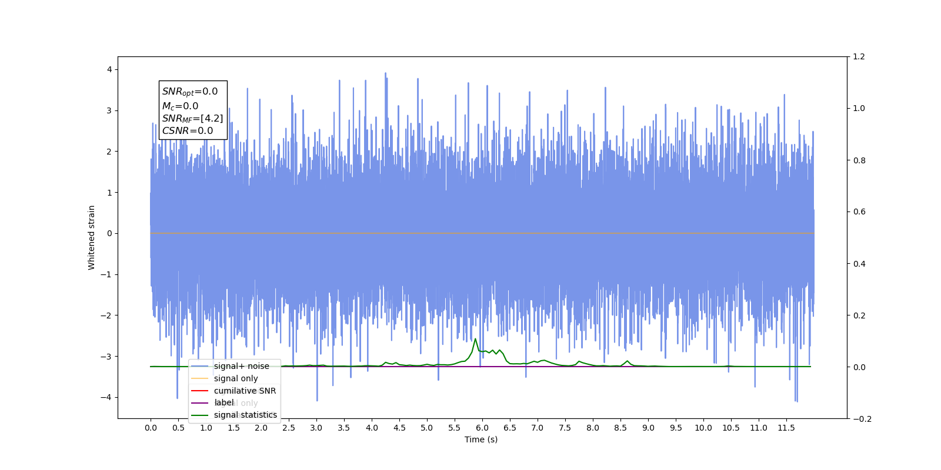Viewport: 941px width, 470px height.
Task: Click the 0.6 tick on right axis
Action: click(859, 212)
